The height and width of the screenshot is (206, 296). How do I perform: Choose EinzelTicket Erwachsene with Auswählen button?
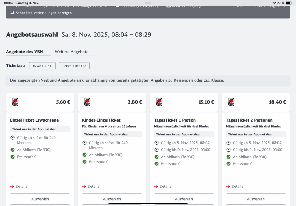[40, 199]
